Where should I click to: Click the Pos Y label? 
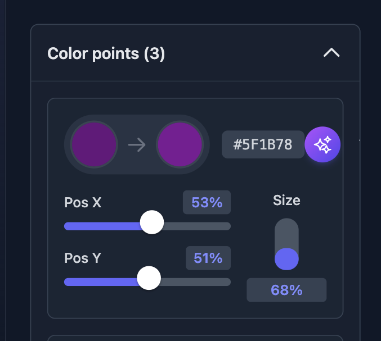[x=84, y=258]
